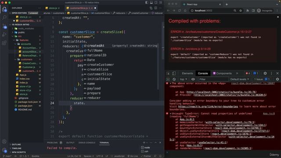Open the Source Control view
This screenshot has height=158, width=281.
pyautogui.click(x=4, y=26)
